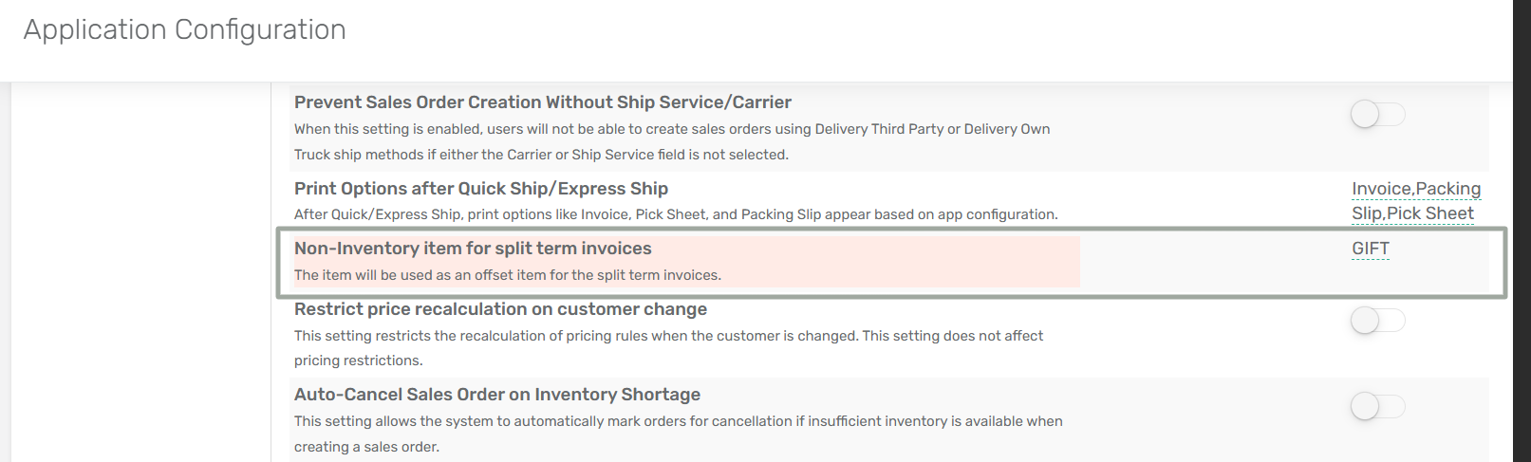Turn on Auto-Cancel Sales Order switch
This screenshot has height=462, width=1531.
[x=1376, y=407]
